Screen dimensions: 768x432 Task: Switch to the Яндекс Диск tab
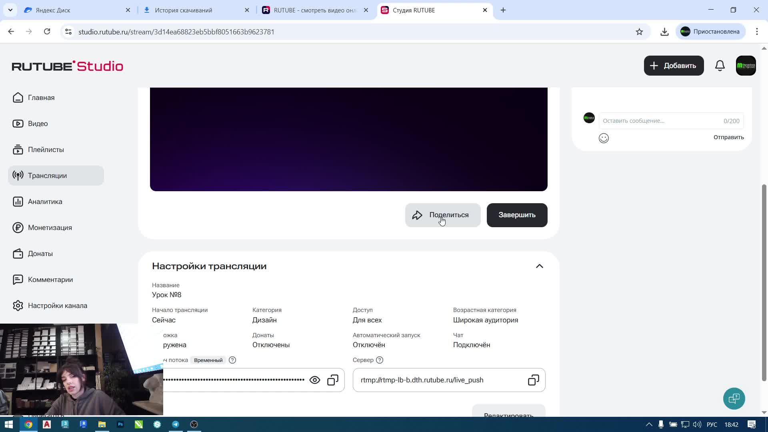coord(76,10)
